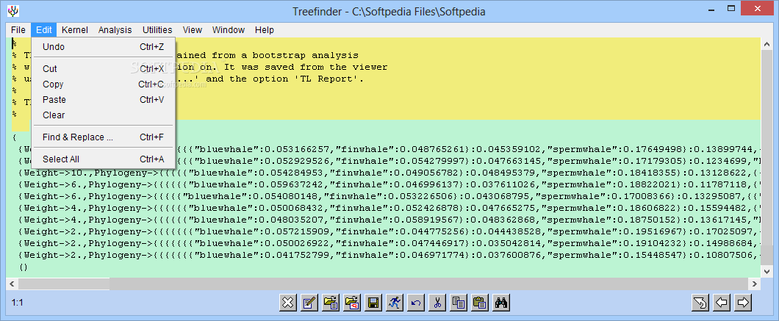Viewport: 779px width, 321px height.
Task: Click the undo arrow toolbar icon
Action: [417, 303]
